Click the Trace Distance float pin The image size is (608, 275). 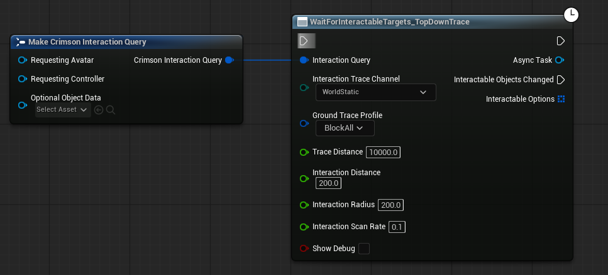(304, 152)
